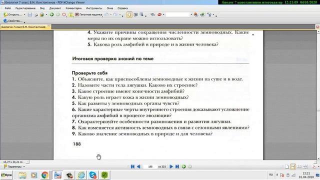Open the File menu
Image resolution: width=320 pixels, height=180 pixels.
[x=8, y=8]
